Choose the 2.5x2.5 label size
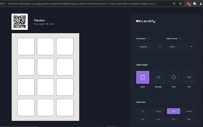This screenshot has height=127, width=203. 189,111
